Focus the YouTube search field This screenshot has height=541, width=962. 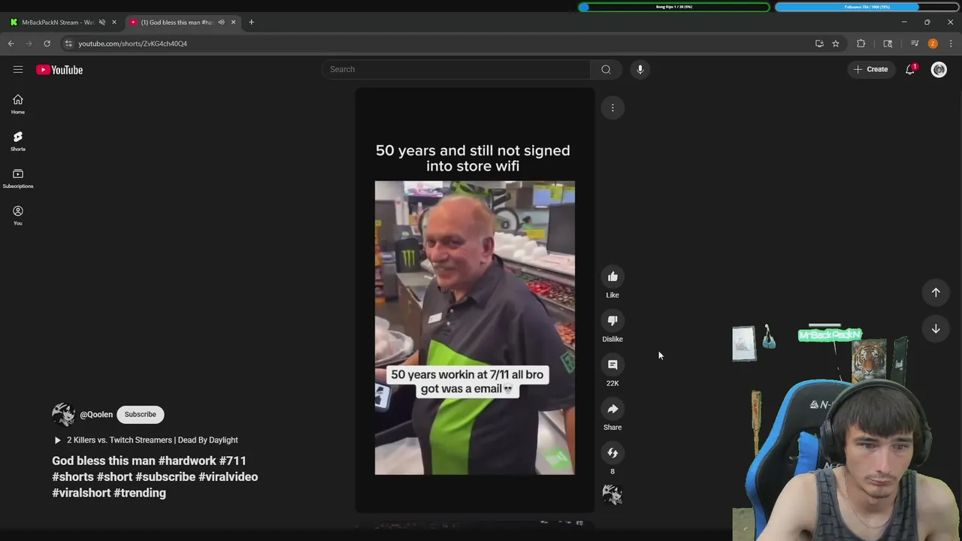456,69
